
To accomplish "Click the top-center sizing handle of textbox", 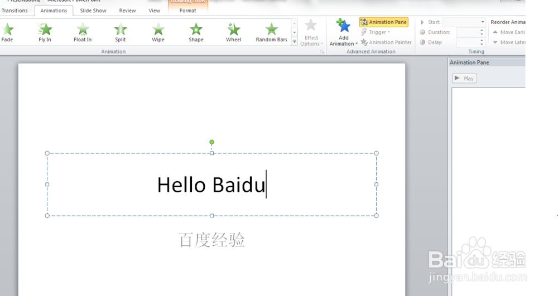I will (211, 153).
